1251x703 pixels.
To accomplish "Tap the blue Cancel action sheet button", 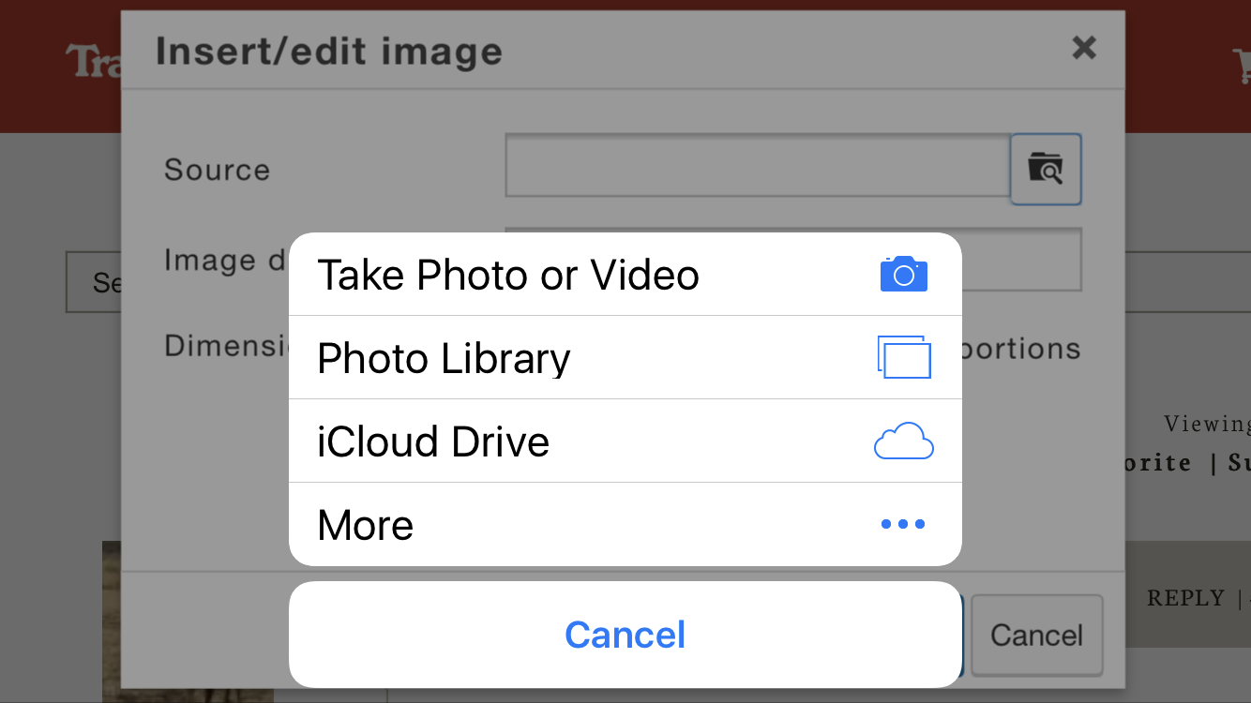I will click(x=625, y=635).
